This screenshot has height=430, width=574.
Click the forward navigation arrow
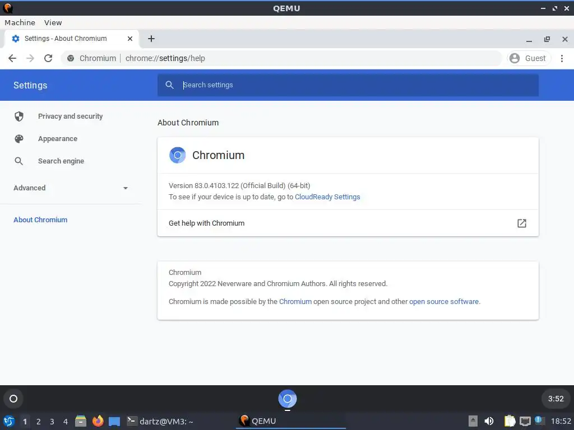30,58
